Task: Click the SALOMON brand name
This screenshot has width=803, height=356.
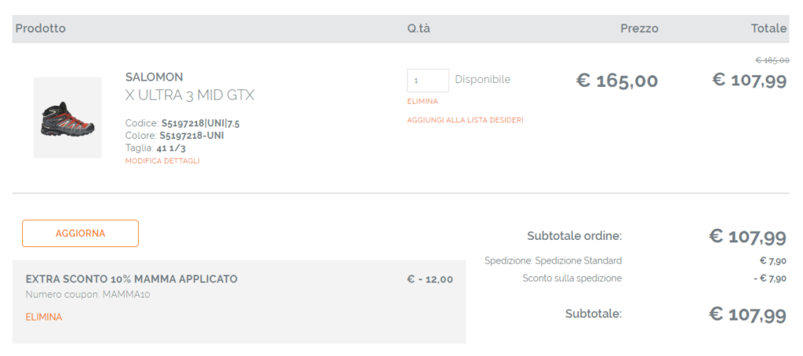Action: tap(154, 77)
